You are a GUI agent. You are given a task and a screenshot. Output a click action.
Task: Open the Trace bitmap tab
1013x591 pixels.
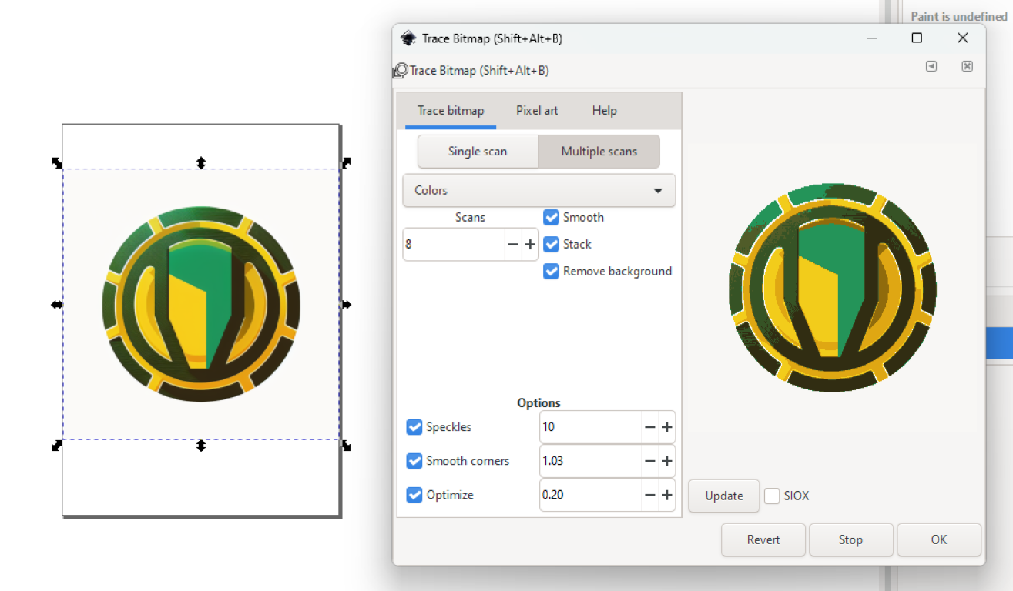tap(451, 111)
